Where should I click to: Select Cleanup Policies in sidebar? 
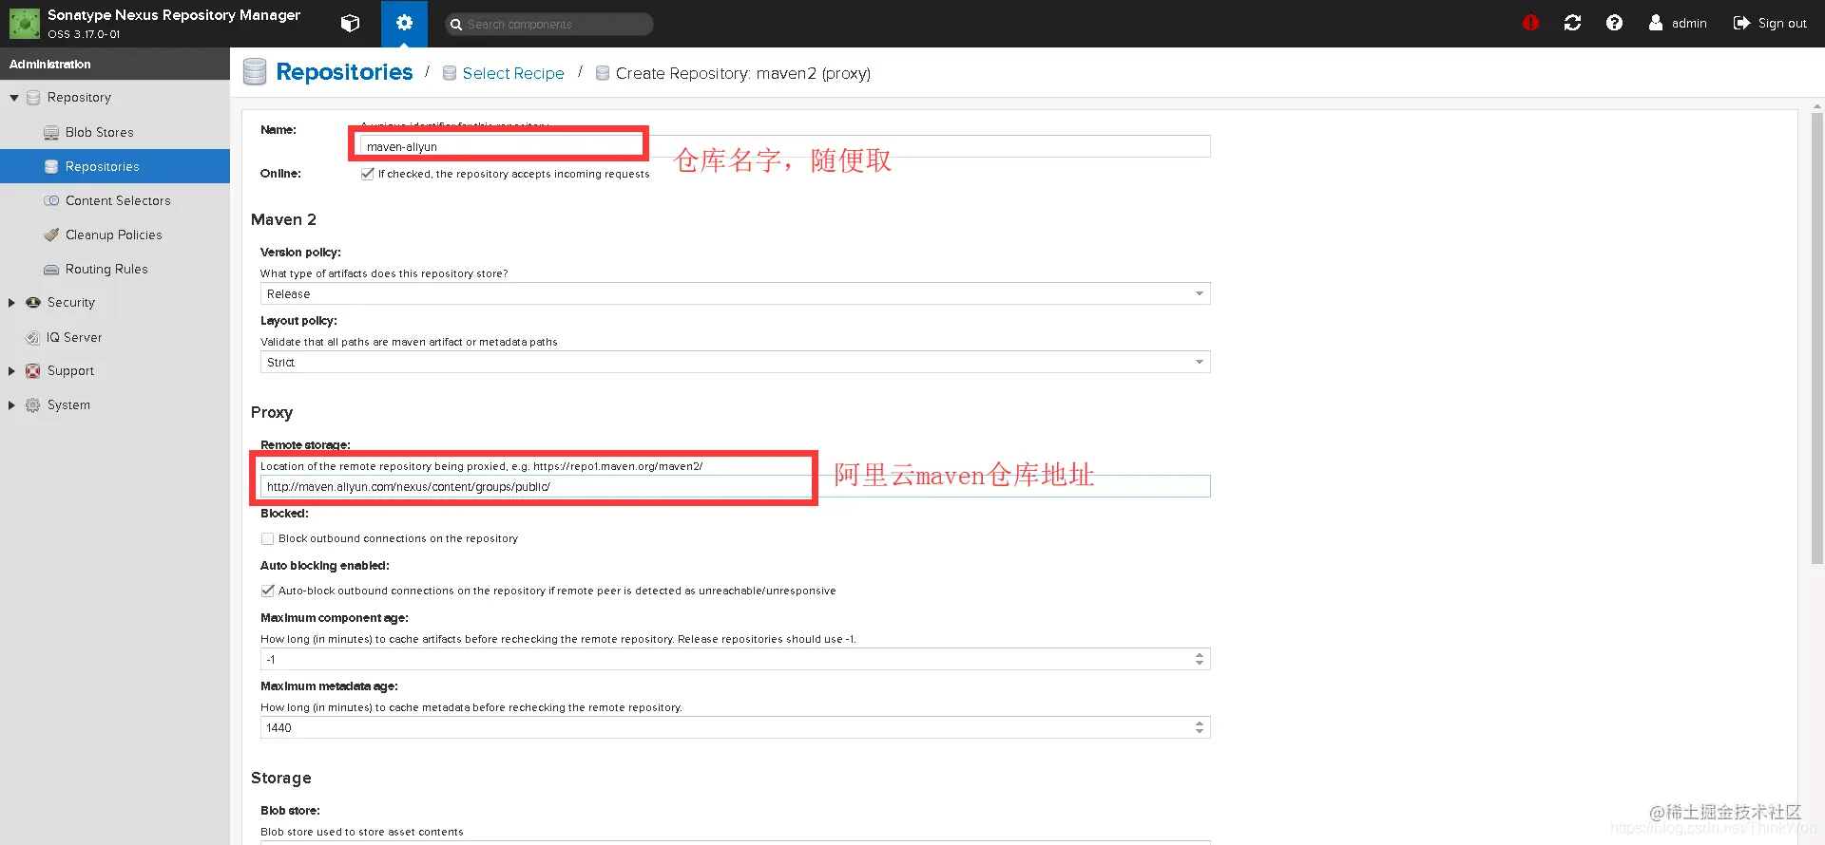(x=113, y=235)
